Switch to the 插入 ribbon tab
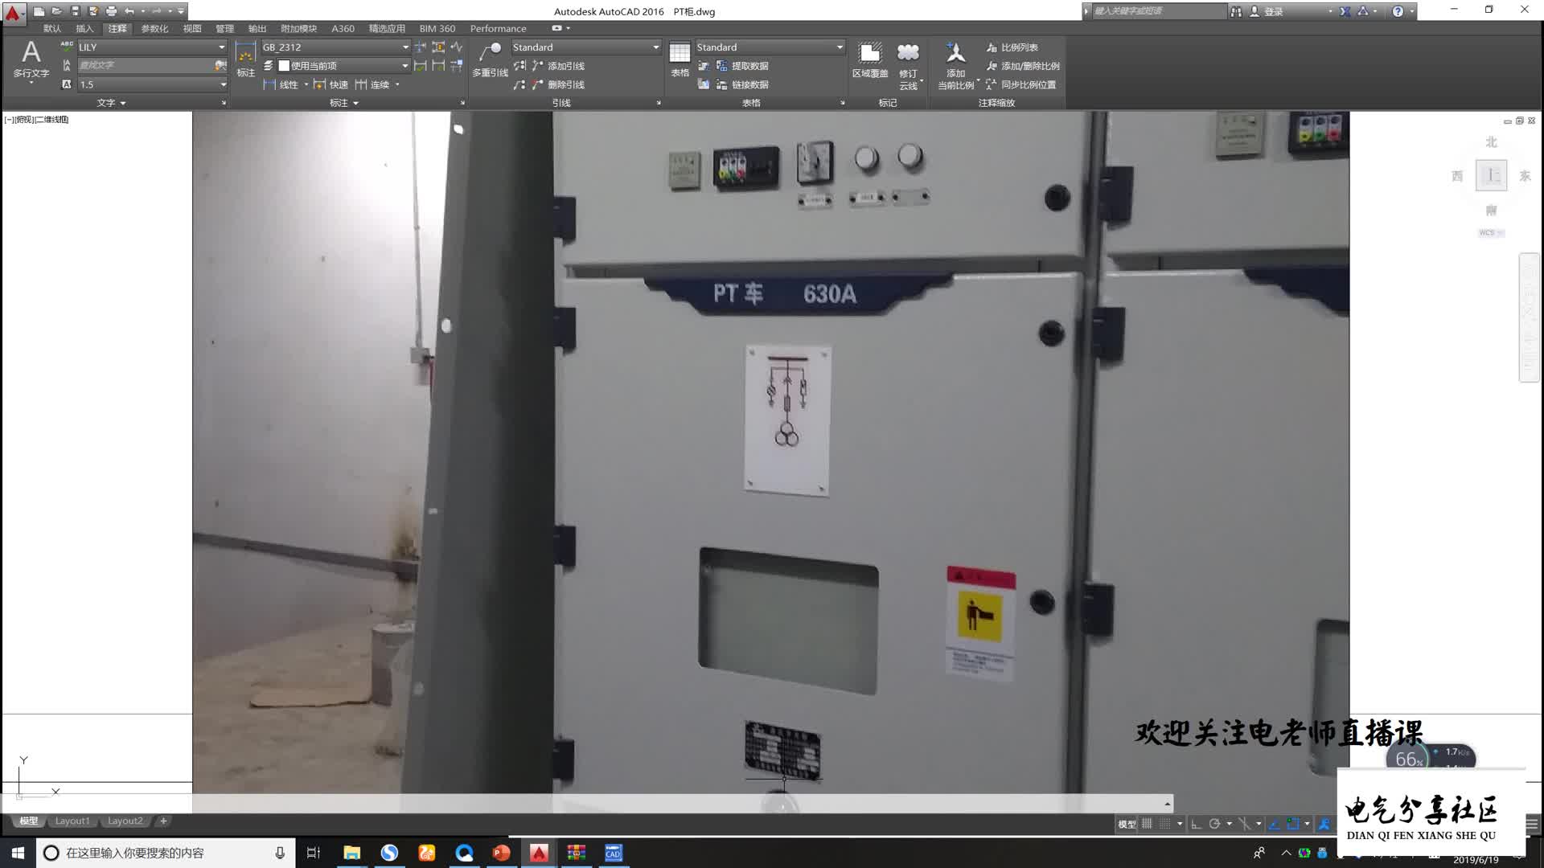 84,28
